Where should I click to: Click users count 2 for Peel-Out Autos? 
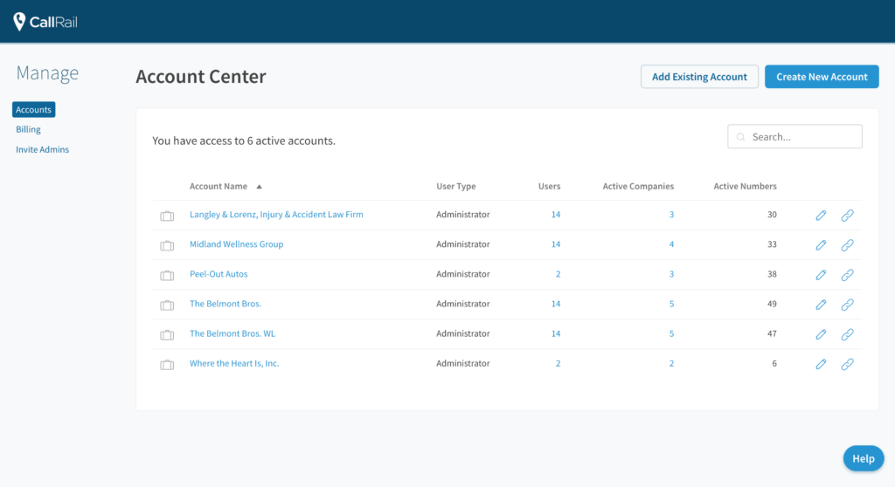tap(559, 274)
